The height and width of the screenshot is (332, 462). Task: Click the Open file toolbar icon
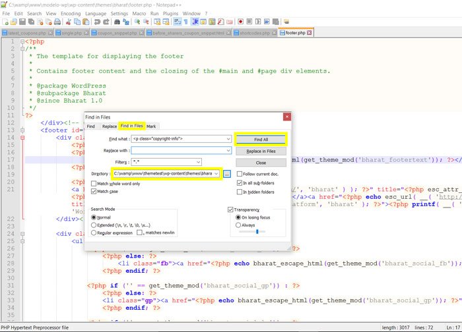pos(14,22)
